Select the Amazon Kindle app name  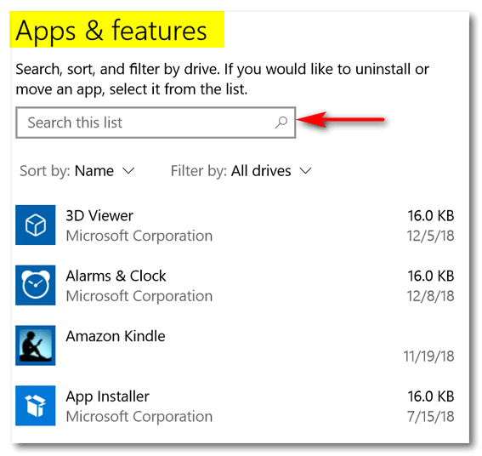click(x=116, y=336)
